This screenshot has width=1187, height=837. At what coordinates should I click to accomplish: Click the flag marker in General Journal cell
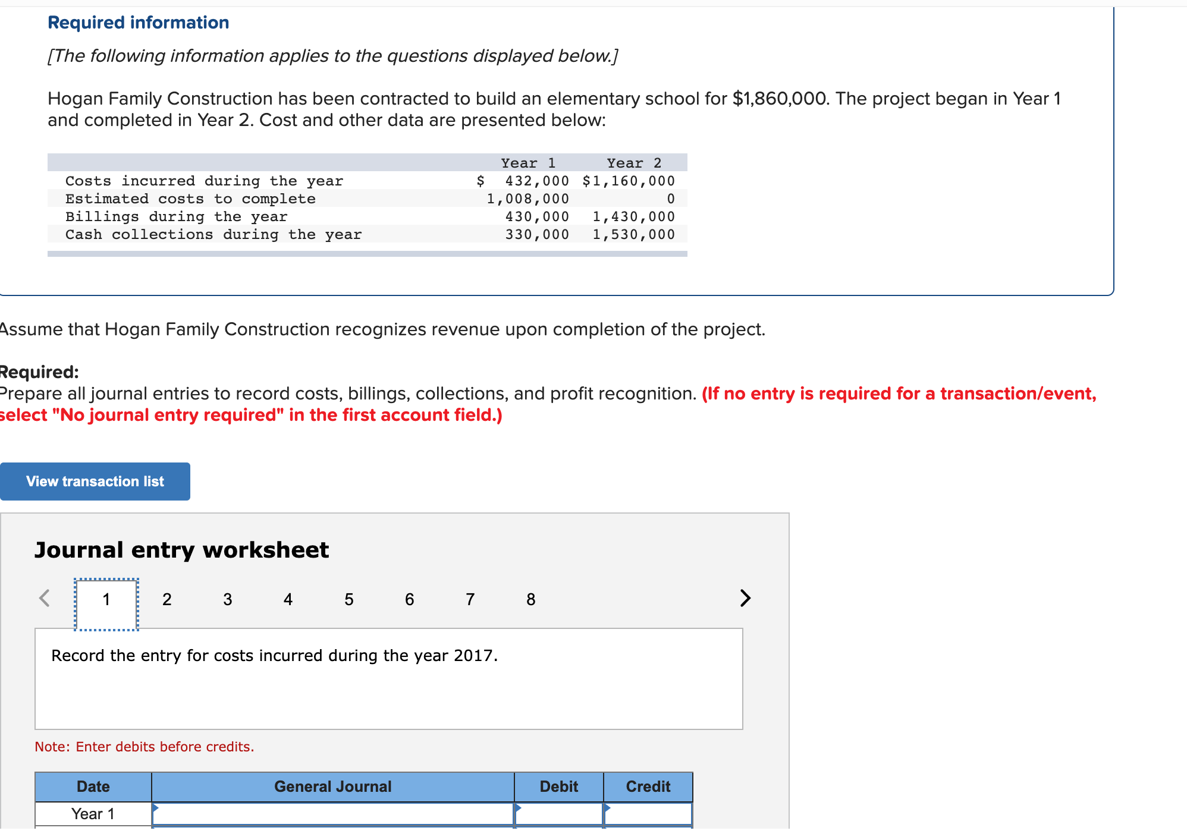pos(156,809)
